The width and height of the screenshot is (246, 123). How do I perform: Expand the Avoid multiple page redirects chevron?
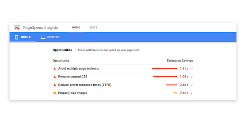(x=192, y=69)
